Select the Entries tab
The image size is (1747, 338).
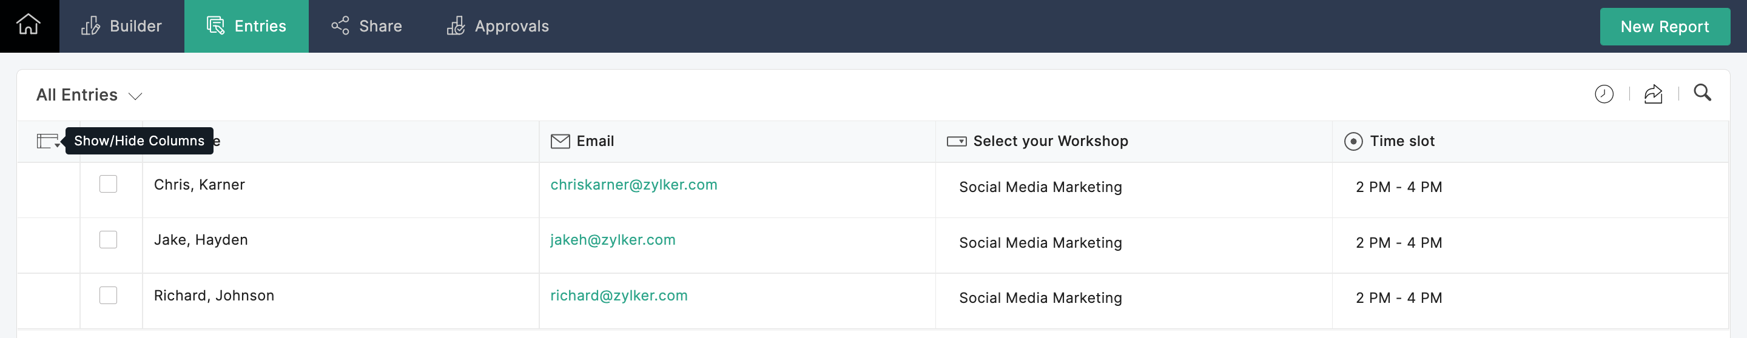(x=246, y=27)
